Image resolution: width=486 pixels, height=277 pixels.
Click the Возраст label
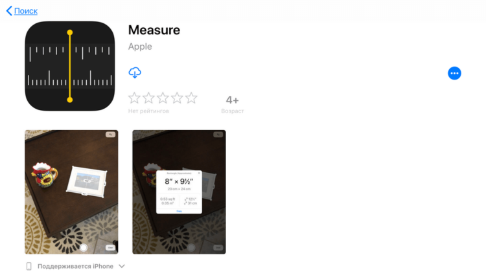point(233,111)
